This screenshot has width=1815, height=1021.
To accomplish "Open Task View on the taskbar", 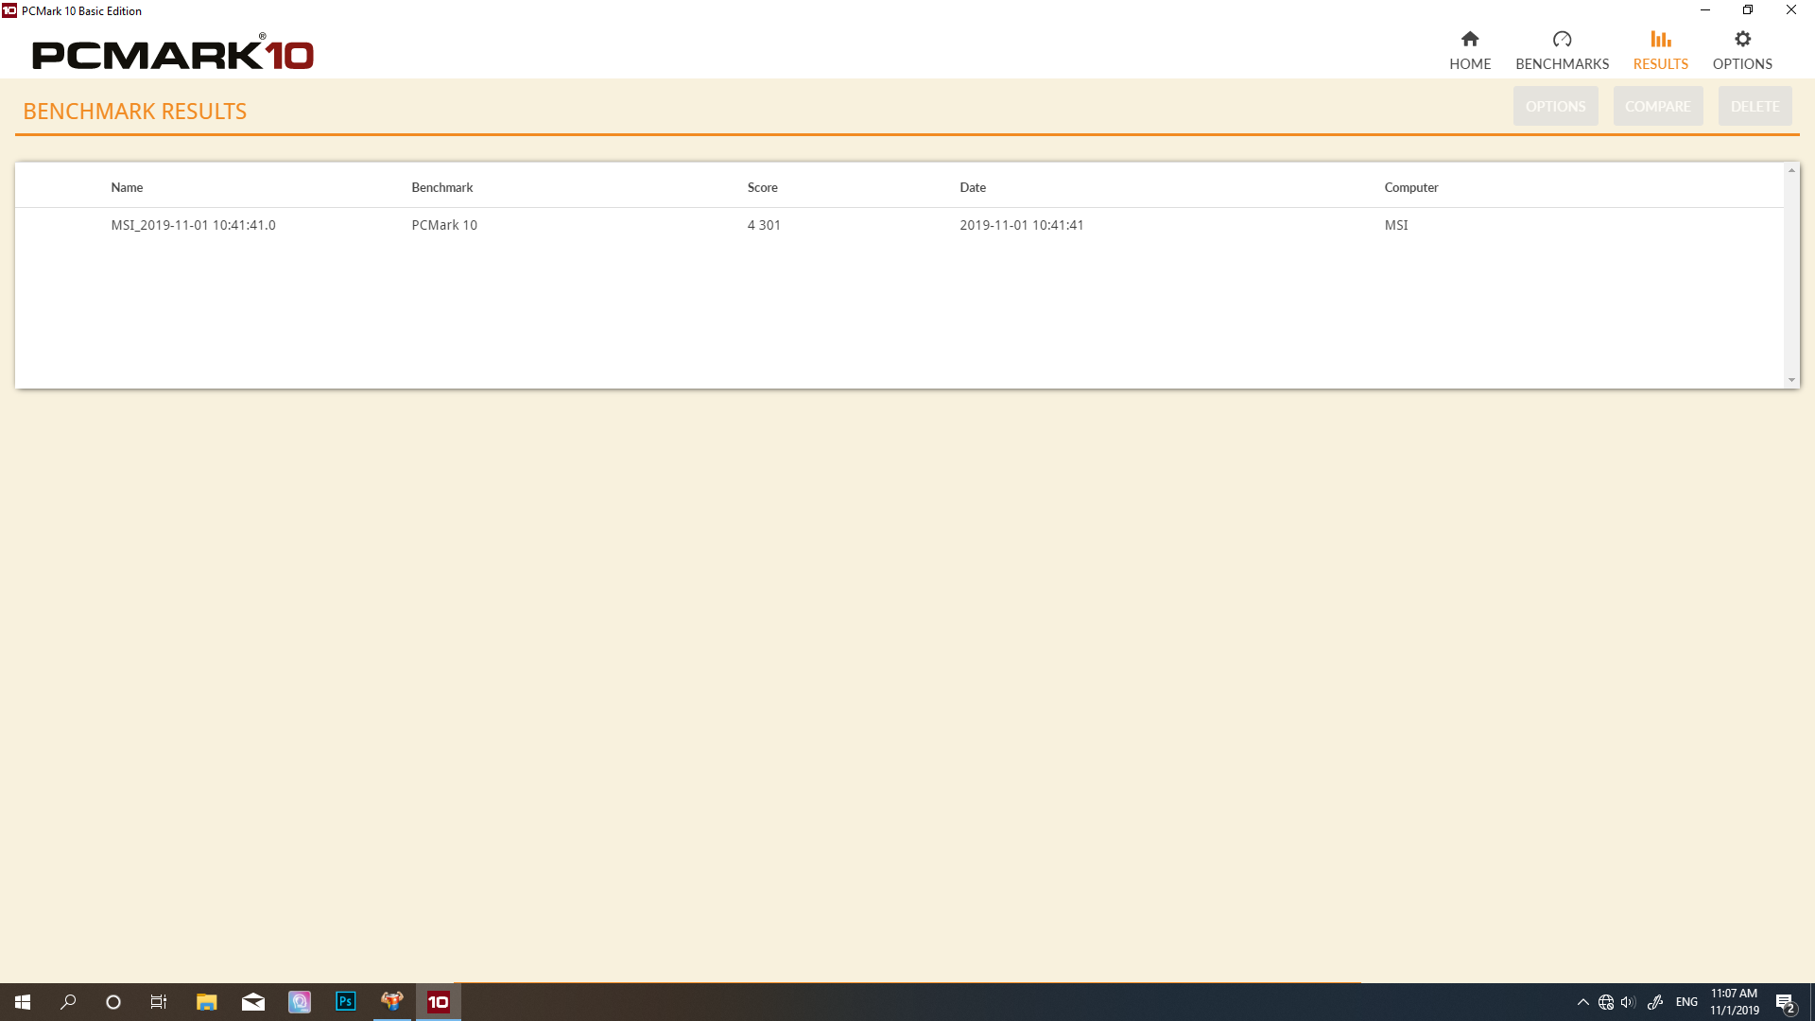I will click(159, 1002).
